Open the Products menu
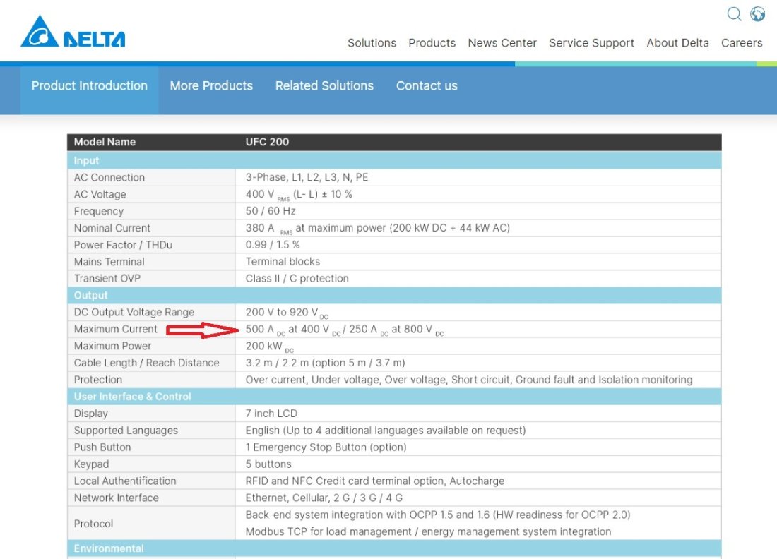This screenshot has height=559, width=777. coord(432,43)
